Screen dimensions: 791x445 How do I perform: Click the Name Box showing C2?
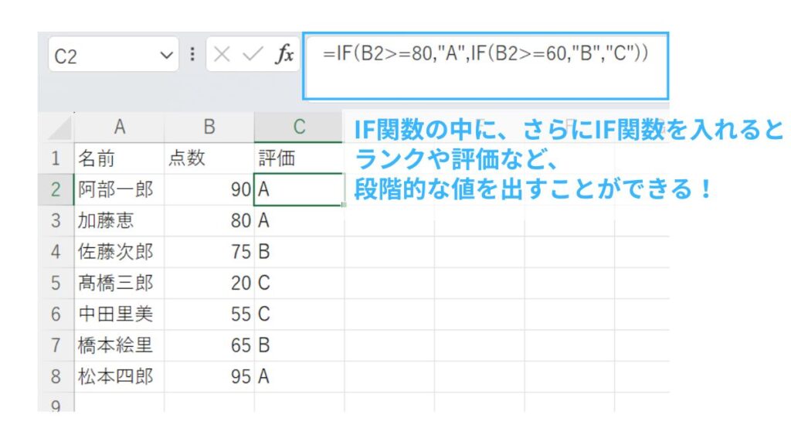click(x=114, y=55)
